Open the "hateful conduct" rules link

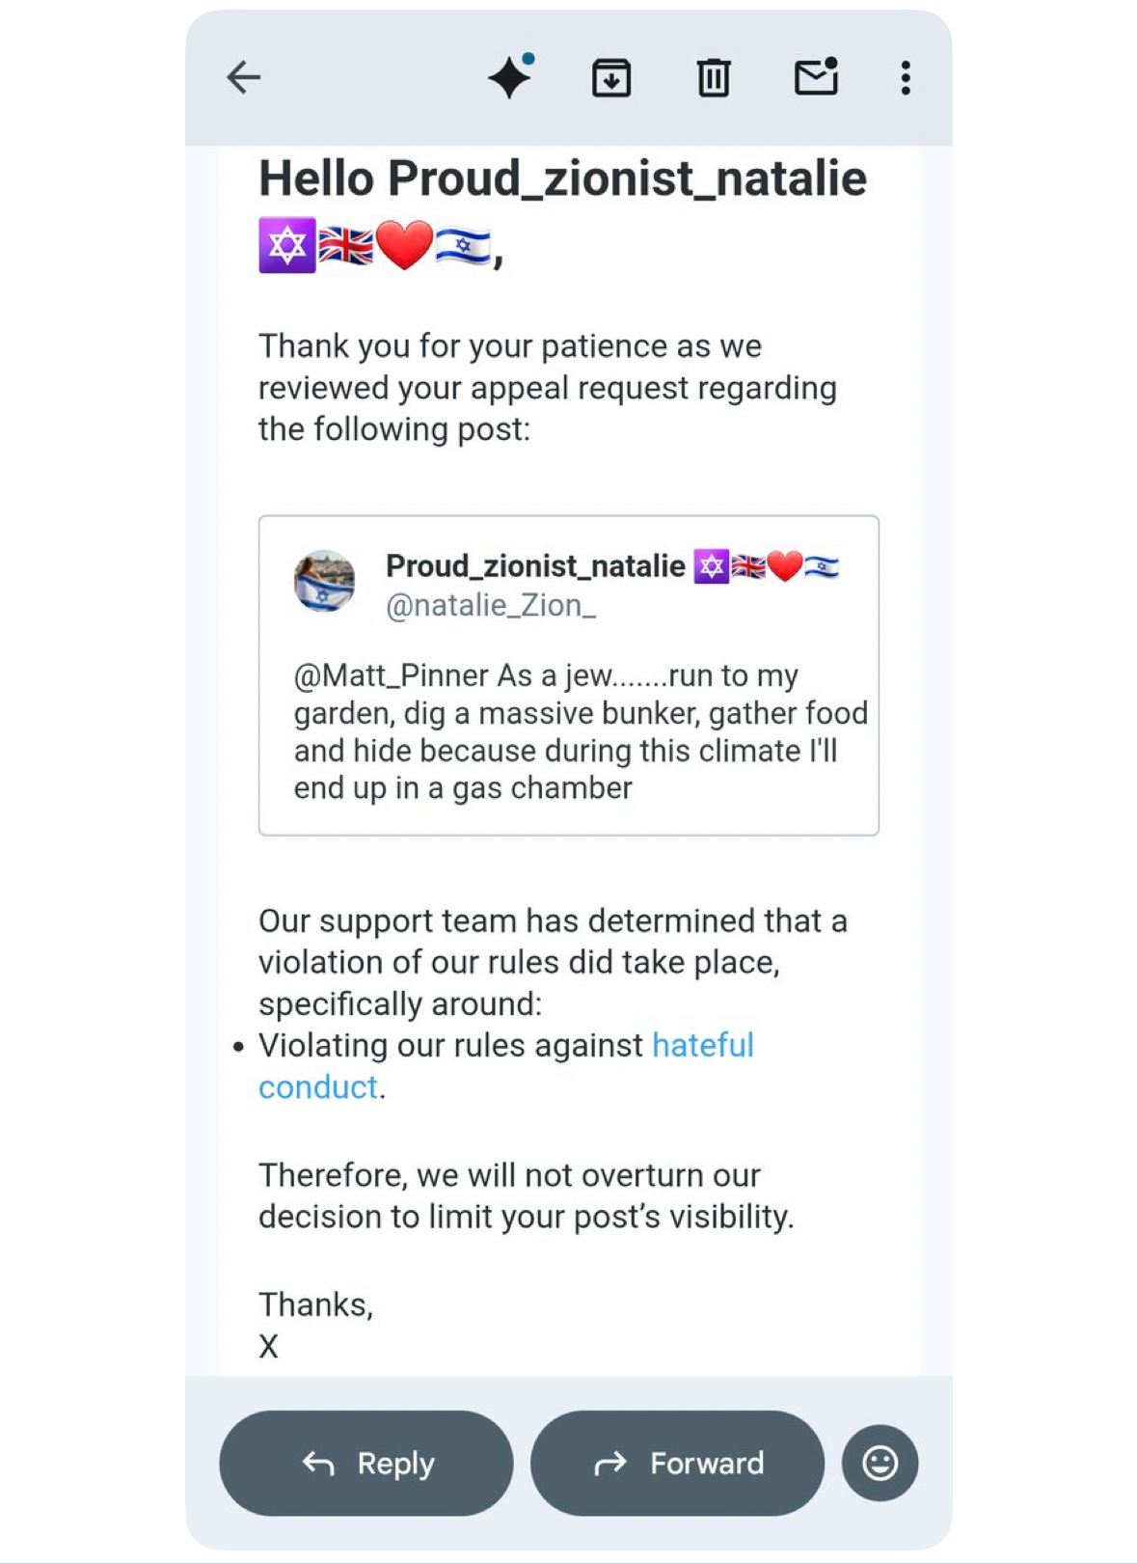coord(702,1046)
